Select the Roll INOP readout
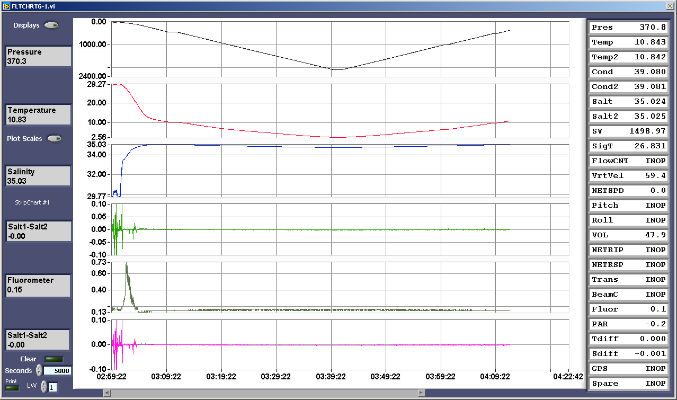Image resolution: width=677 pixels, height=400 pixels. tap(629, 220)
